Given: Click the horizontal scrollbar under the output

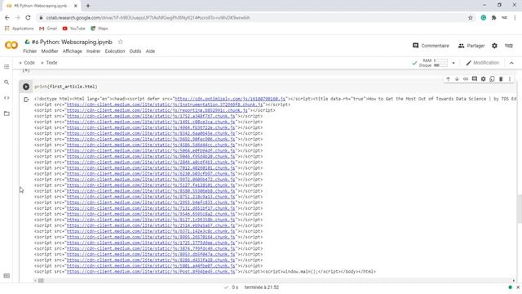Looking at the screenshot, I should (x=41, y=281).
